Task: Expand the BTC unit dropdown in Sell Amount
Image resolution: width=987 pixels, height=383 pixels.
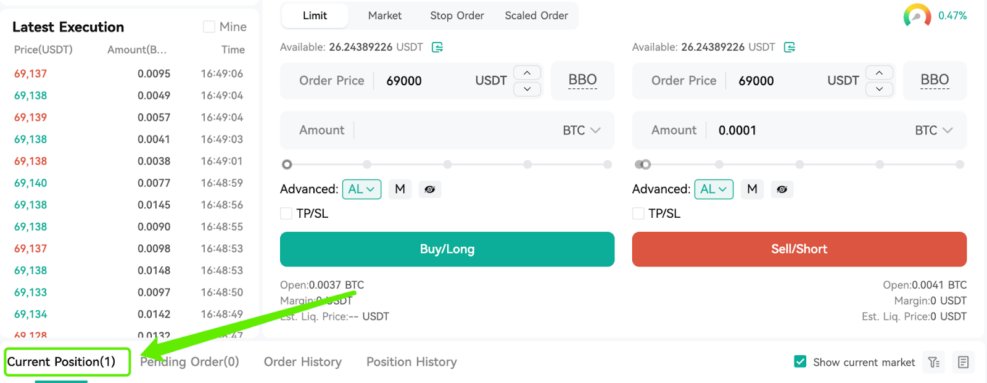Action: pos(934,130)
